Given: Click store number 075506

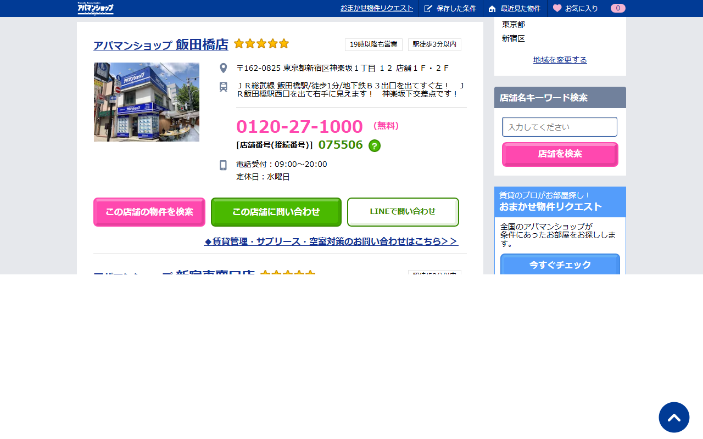Looking at the screenshot, I should pos(341,144).
